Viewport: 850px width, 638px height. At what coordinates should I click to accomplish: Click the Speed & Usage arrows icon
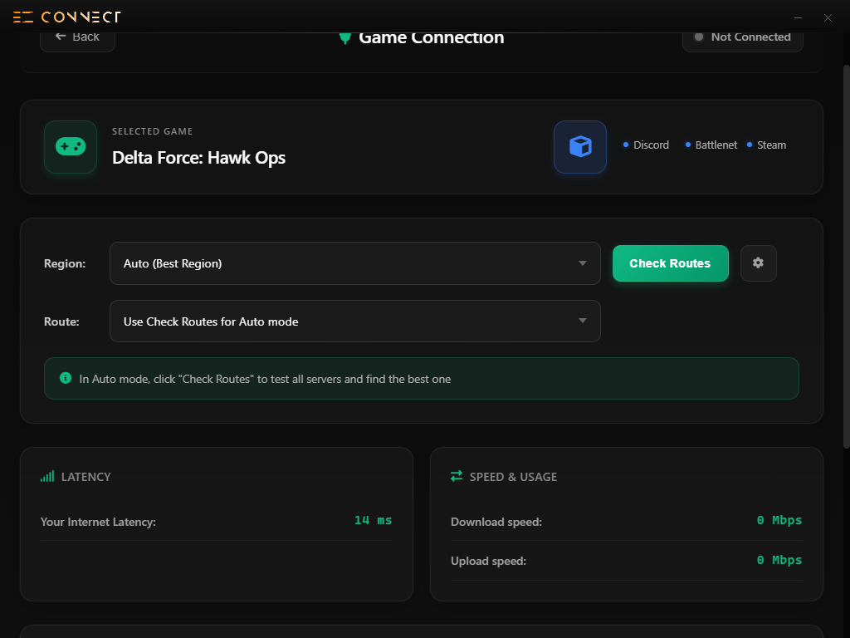click(x=457, y=476)
